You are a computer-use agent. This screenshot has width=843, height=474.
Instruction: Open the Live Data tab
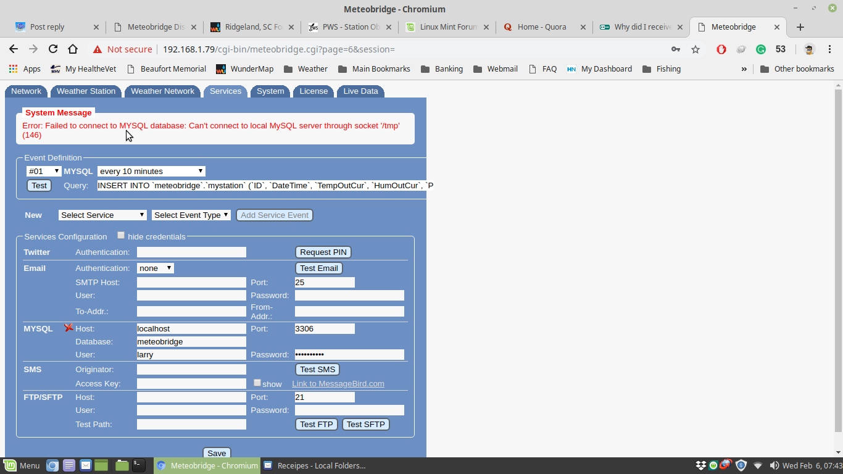pos(360,91)
